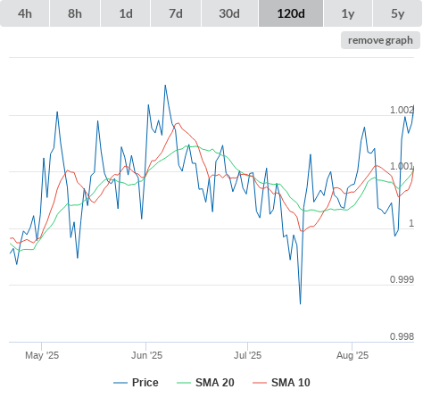Select the 4h time range tab
The width and height of the screenshot is (423, 406).
pyautogui.click(x=25, y=13)
